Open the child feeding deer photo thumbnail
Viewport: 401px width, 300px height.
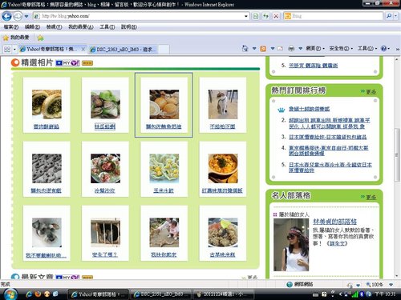[164, 232]
